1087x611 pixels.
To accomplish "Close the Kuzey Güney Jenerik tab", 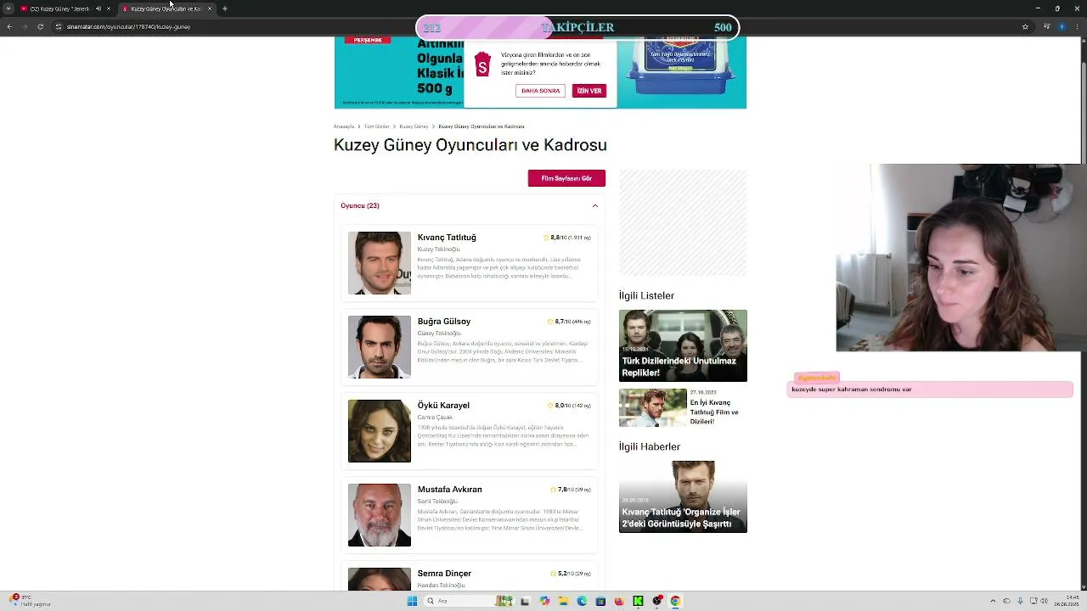I will pyautogui.click(x=108, y=8).
